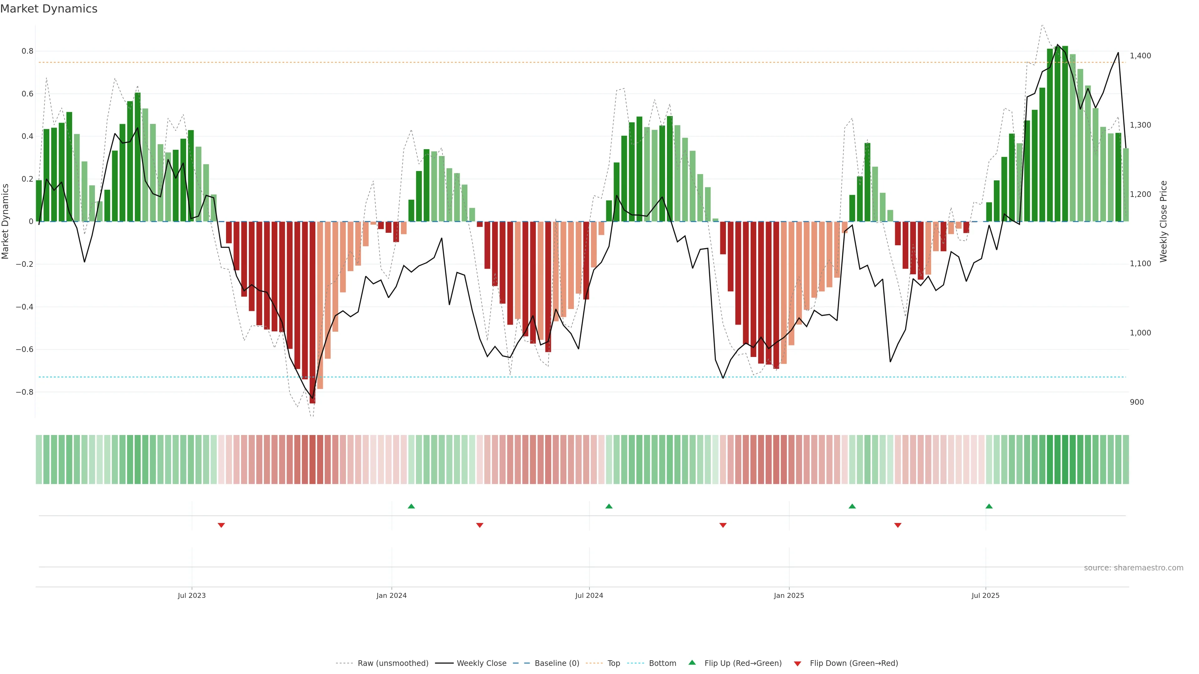Click the source: sharemaestro.com text

point(1133,568)
